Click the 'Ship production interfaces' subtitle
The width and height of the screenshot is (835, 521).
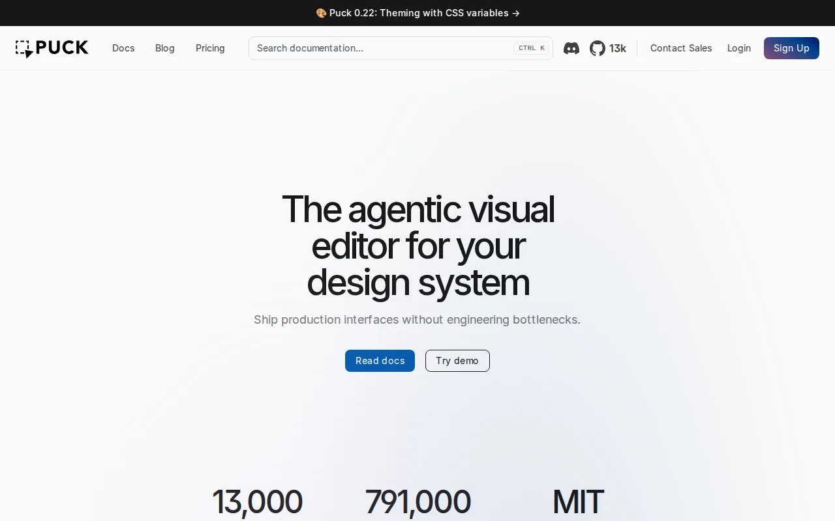417,320
